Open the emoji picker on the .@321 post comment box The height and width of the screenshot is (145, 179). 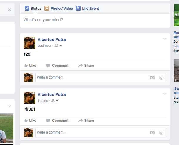point(161,133)
